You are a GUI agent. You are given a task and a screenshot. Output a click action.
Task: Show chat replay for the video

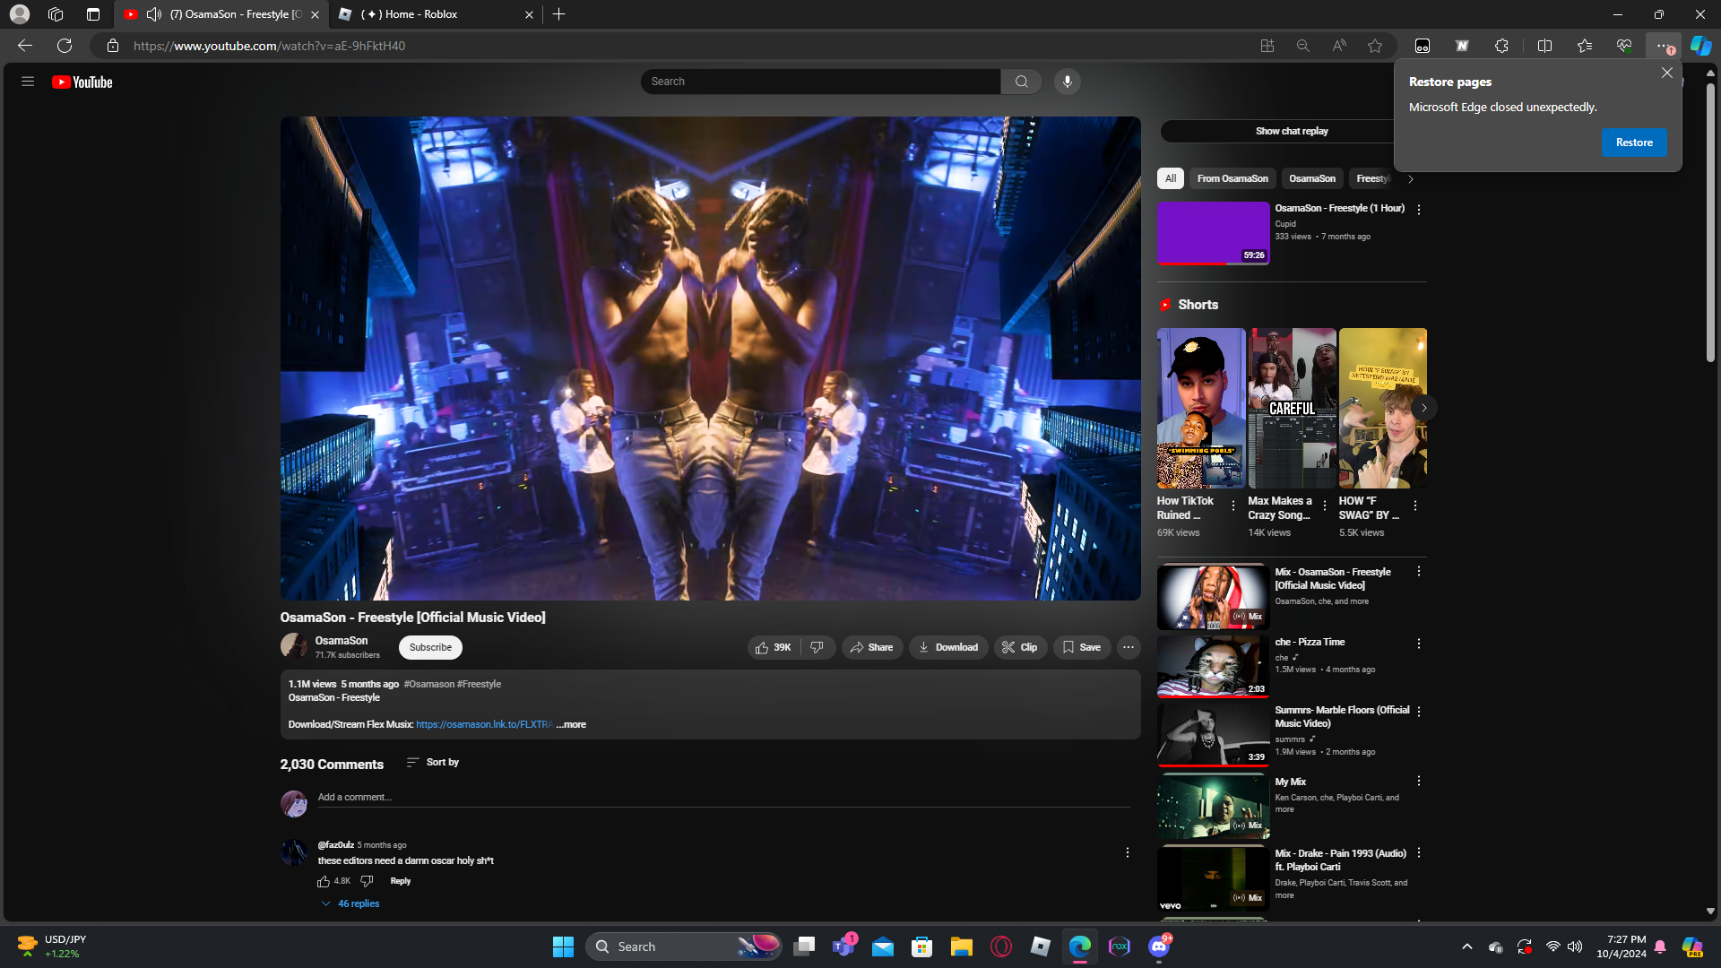click(x=1292, y=131)
